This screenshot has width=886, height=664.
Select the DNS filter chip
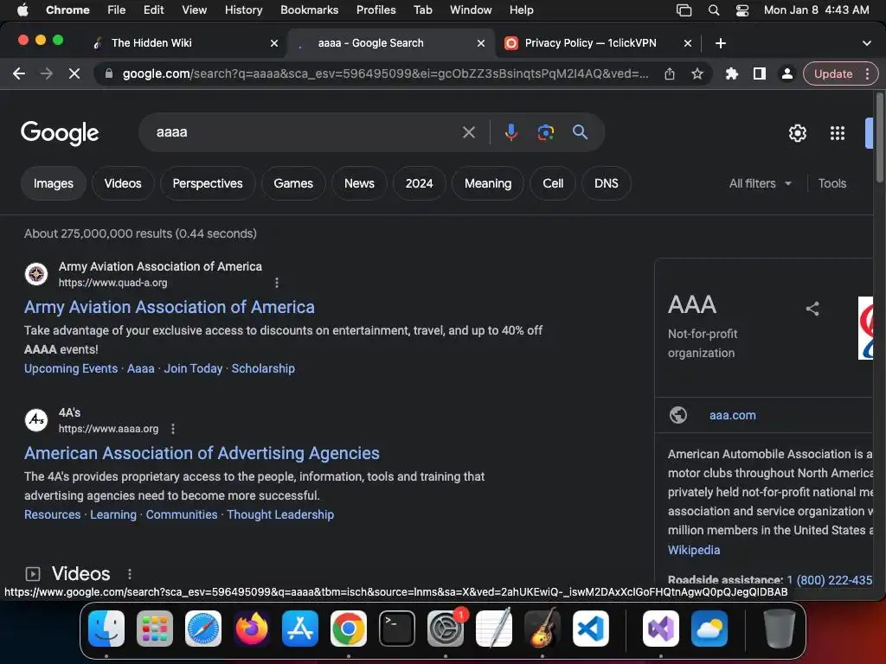point(607,183)
